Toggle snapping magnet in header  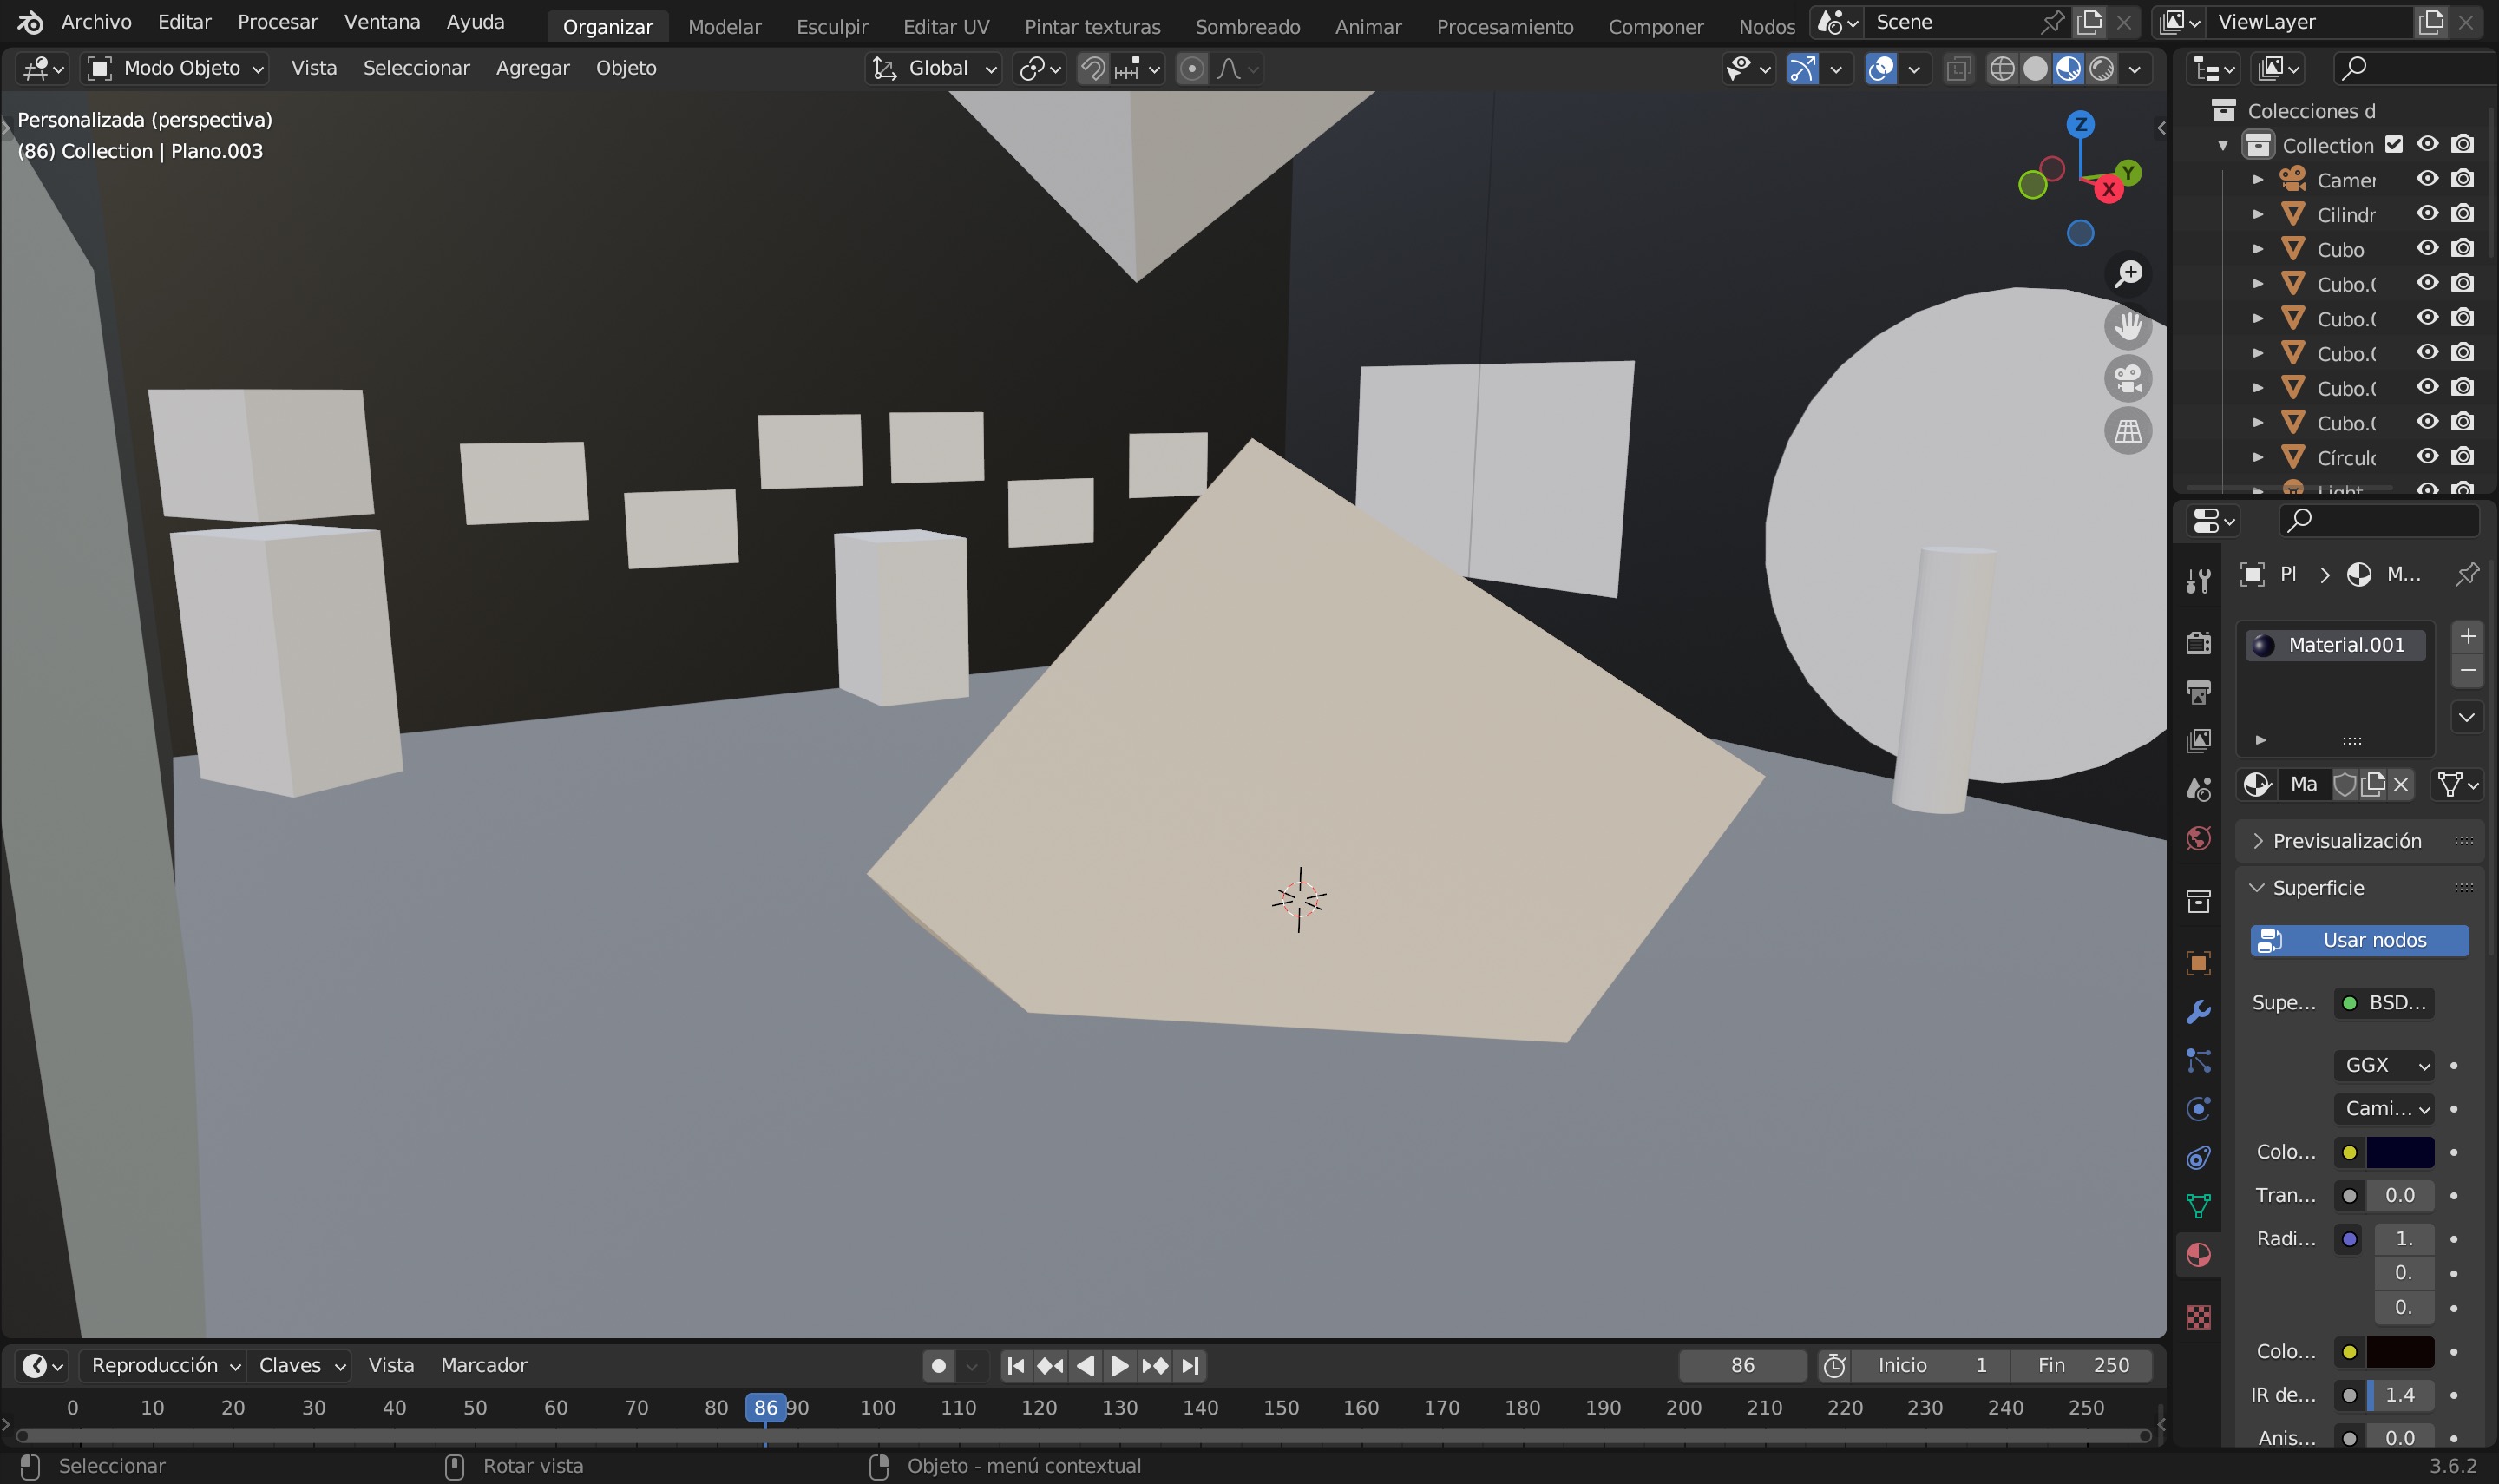[1092, 68]
